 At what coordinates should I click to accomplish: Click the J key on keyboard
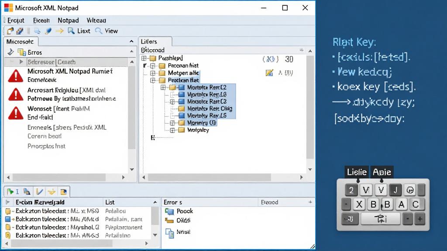coord(395,190)
